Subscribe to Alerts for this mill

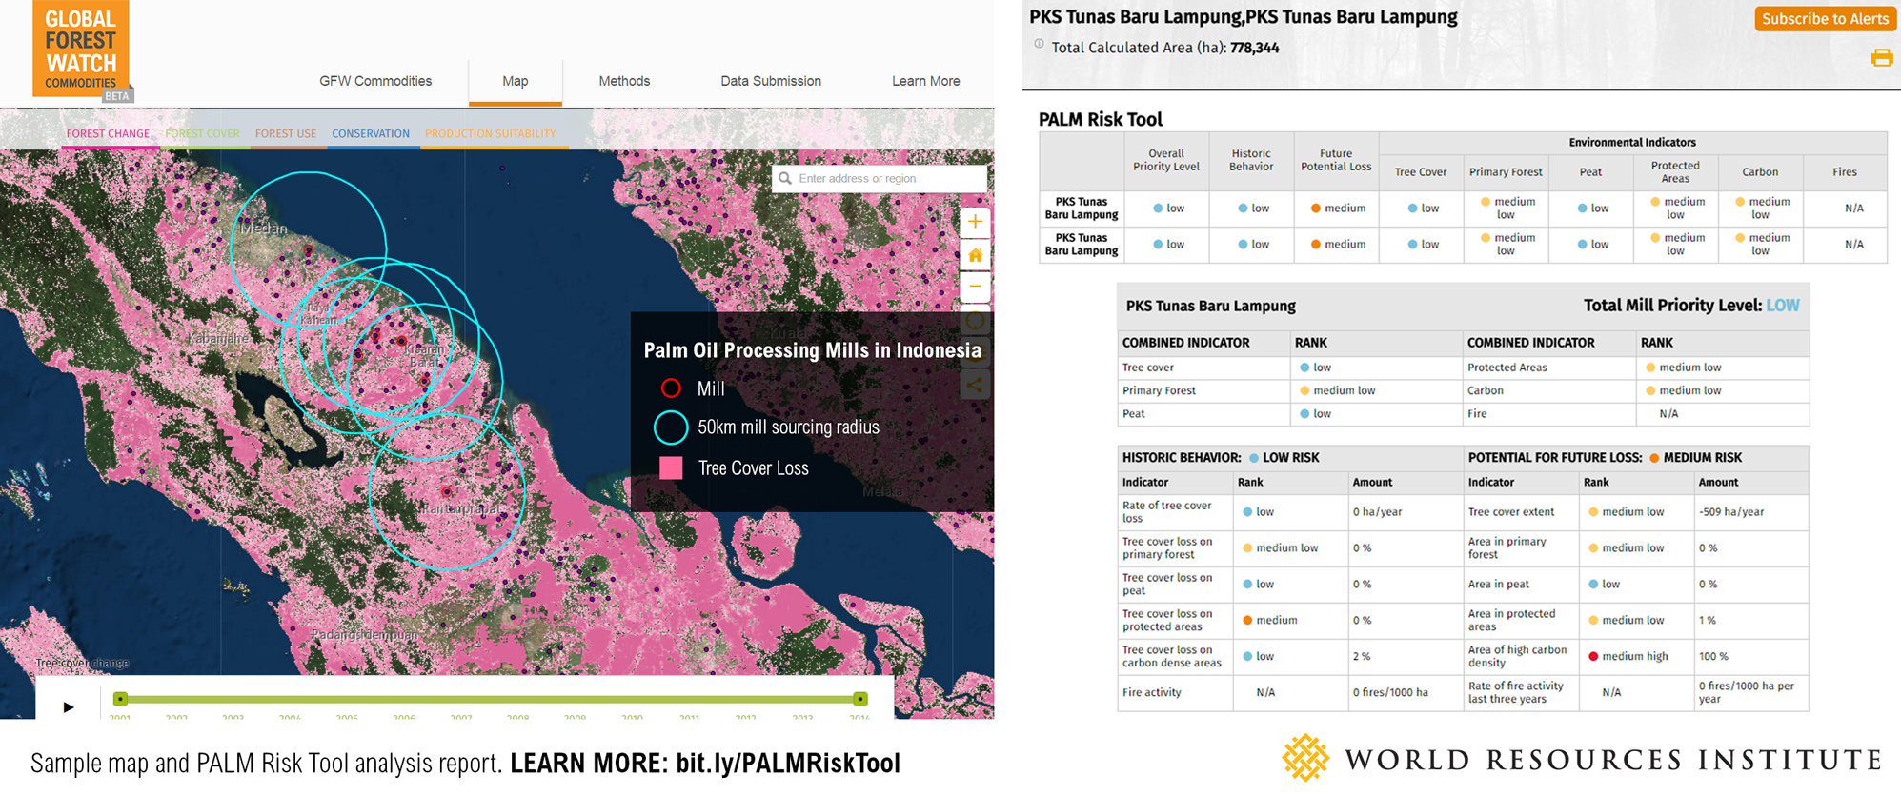point(1825,19)
